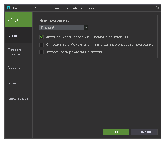Close the settings dialog with the X
The height and width of the screenshot is (141, 165).
(x=157, y=8)
